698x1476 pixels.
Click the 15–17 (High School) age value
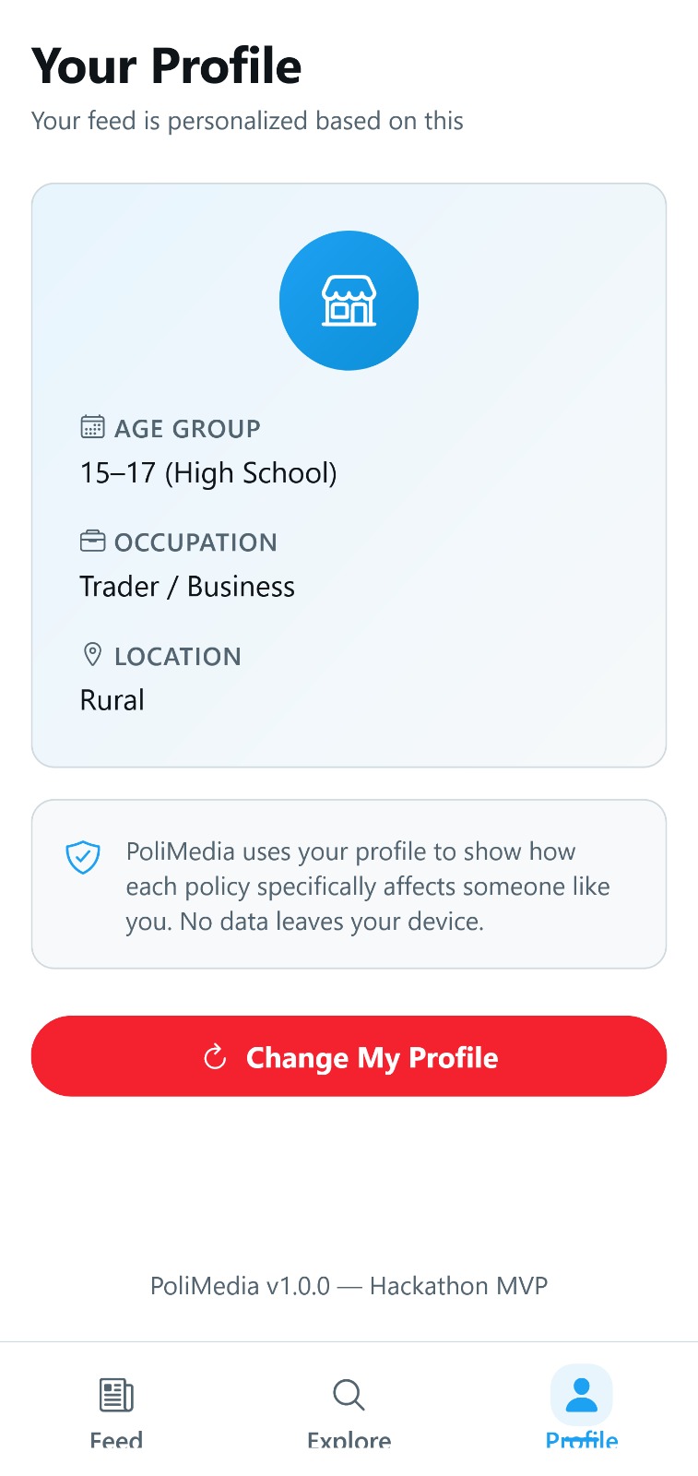click(x=208, y=473)
